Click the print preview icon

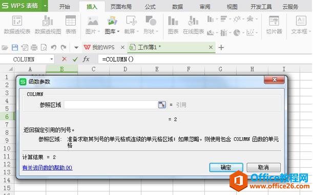click(44, 48)
